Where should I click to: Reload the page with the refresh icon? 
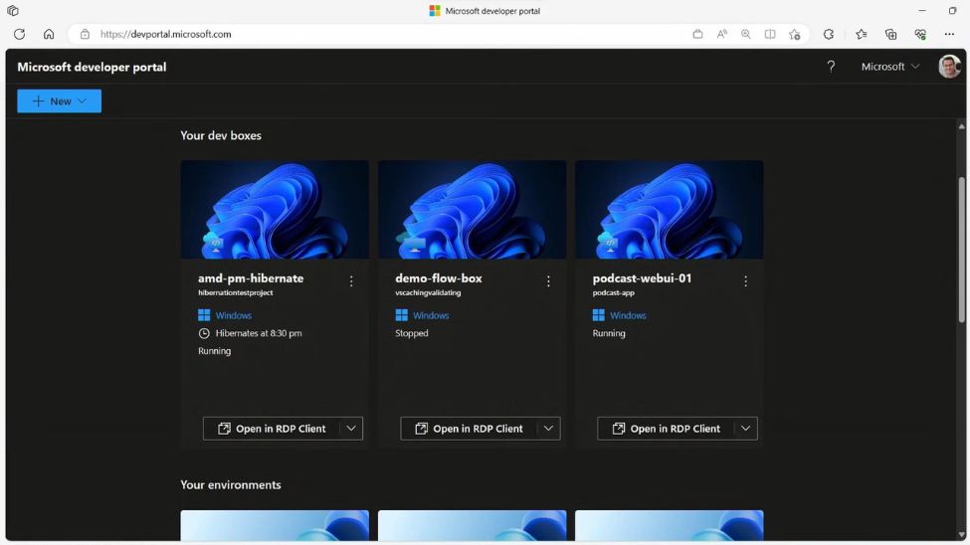click(x=19, y=34)
